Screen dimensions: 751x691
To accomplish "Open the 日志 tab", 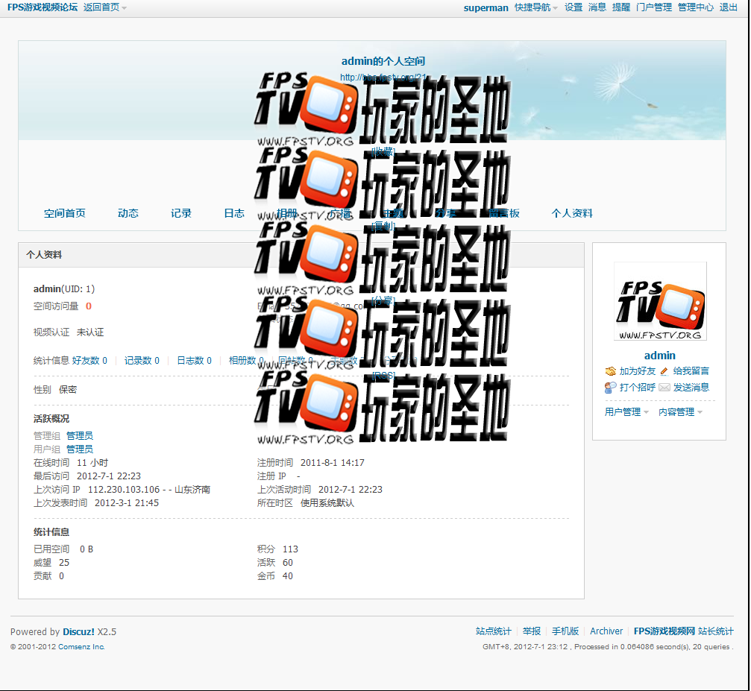I will tap(234, 214).
